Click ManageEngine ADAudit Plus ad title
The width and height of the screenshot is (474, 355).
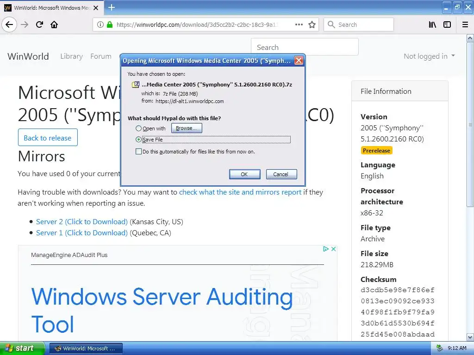pos(69,255)
